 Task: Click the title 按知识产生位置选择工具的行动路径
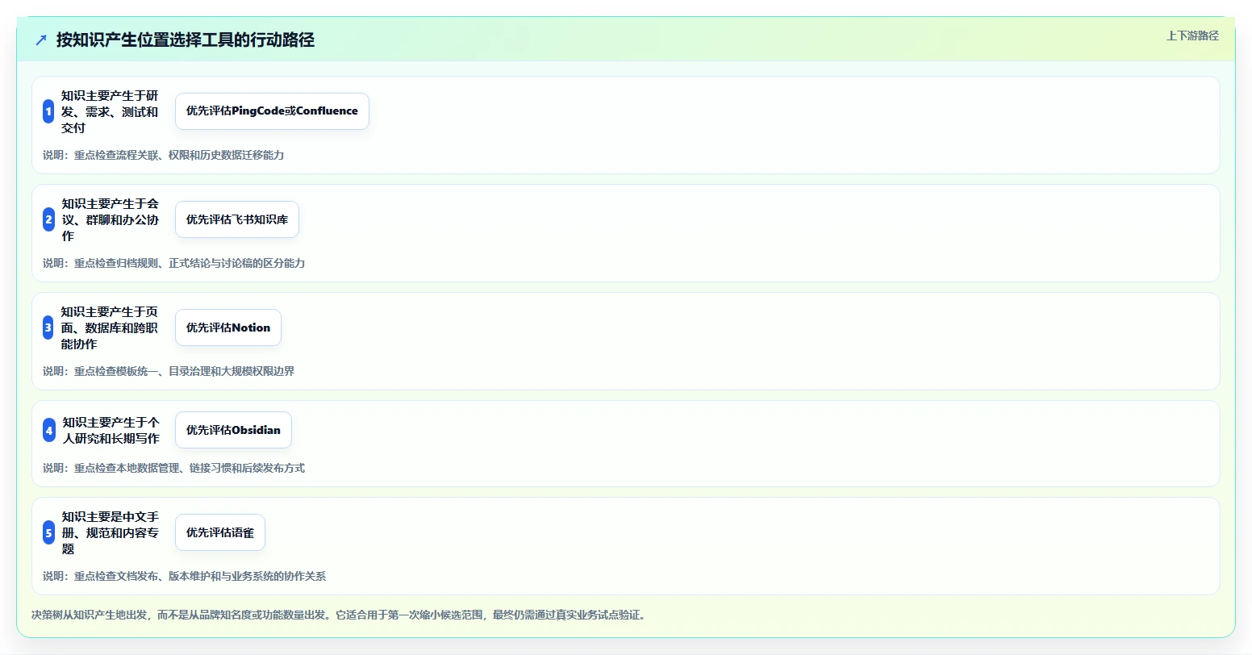tap(186, 40)
